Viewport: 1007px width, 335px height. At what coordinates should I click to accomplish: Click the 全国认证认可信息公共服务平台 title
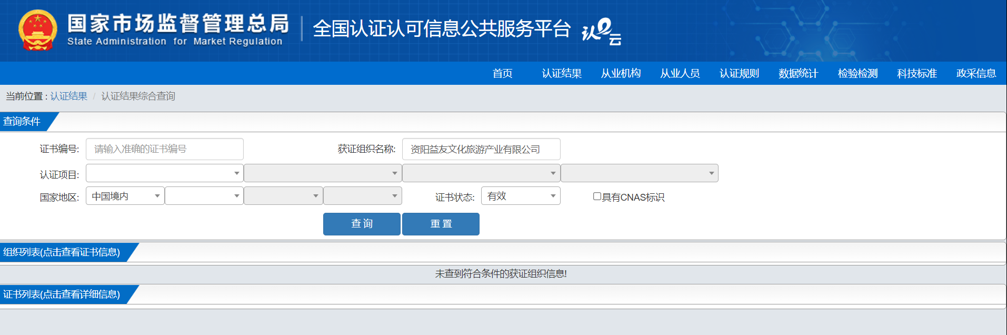[x=442, y=28]
